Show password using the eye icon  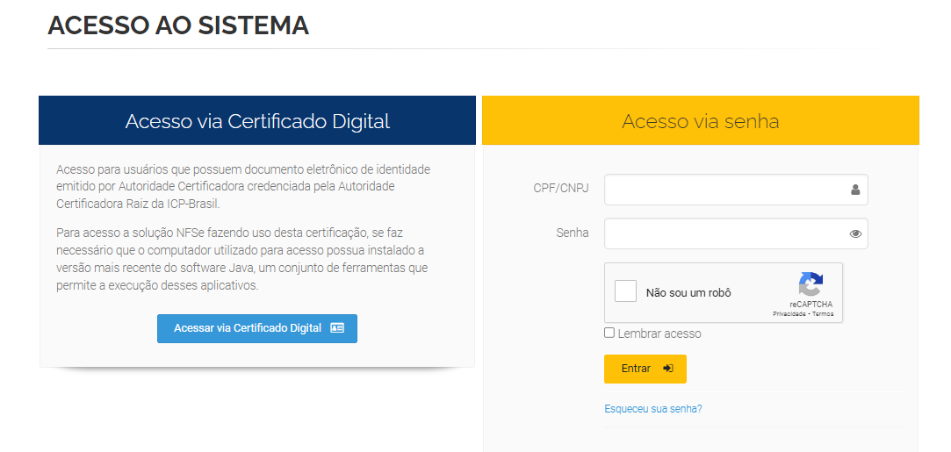click(x=855, y=233)
